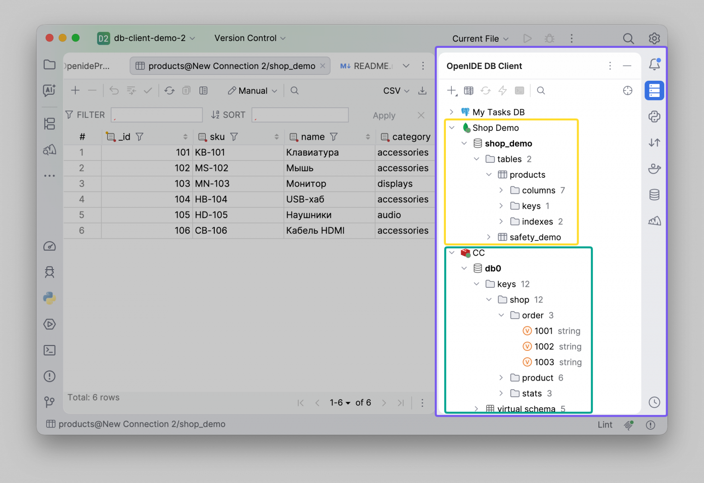Open the Manual commit mode dropdown

(x=253, y=91)
